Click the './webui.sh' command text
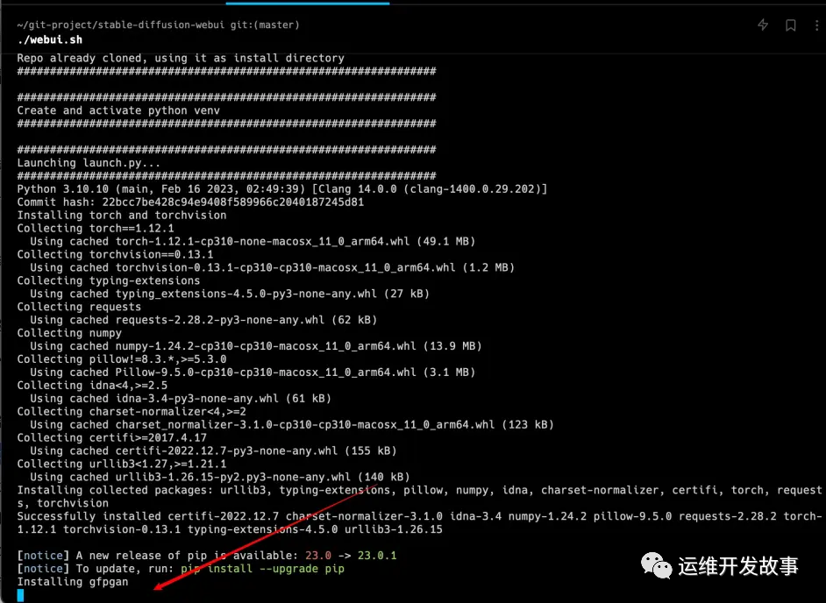The width and height of the screenshot is (826, 603). 49,39
